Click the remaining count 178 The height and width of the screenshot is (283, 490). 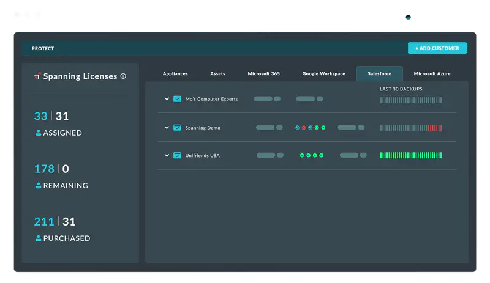point(44,169)
